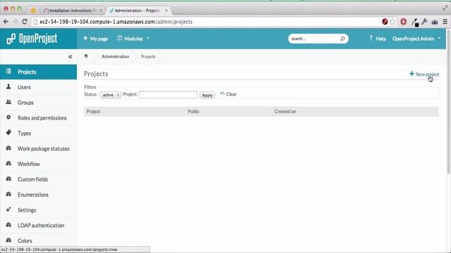Click the Work package statuses icon
This screenshot has height=253, width=451.
point(8,148)
